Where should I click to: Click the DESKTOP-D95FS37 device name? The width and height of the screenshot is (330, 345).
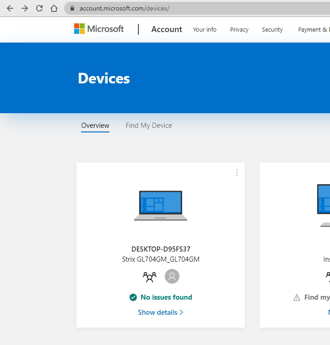(161, 249)
